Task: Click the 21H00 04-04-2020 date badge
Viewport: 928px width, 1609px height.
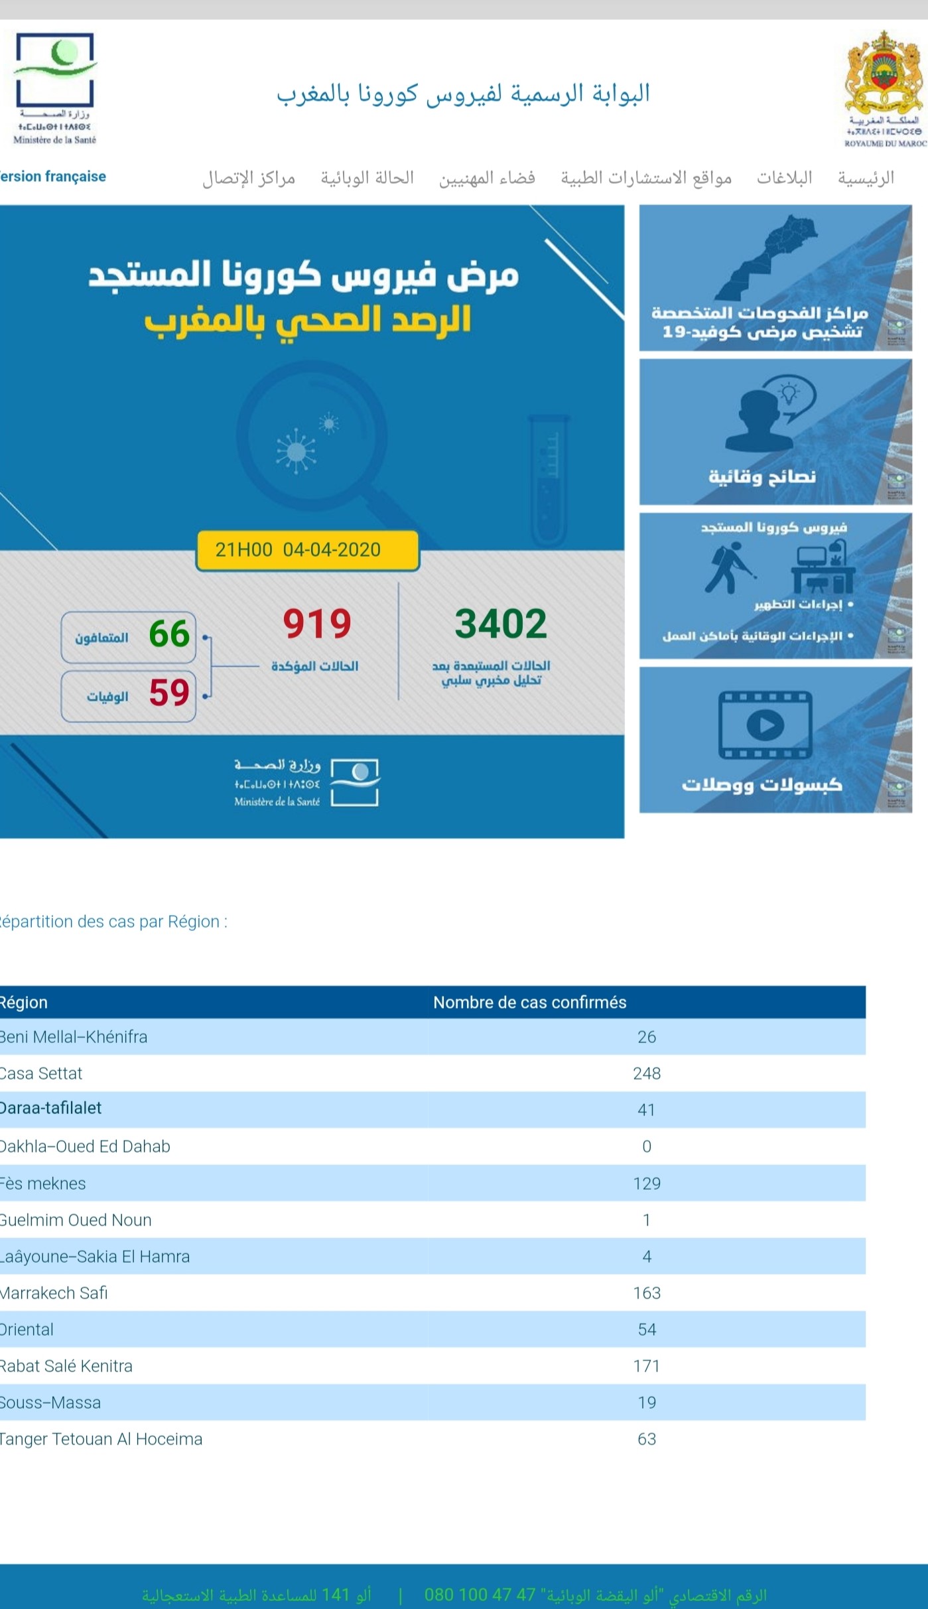Action: coord(308,550)
